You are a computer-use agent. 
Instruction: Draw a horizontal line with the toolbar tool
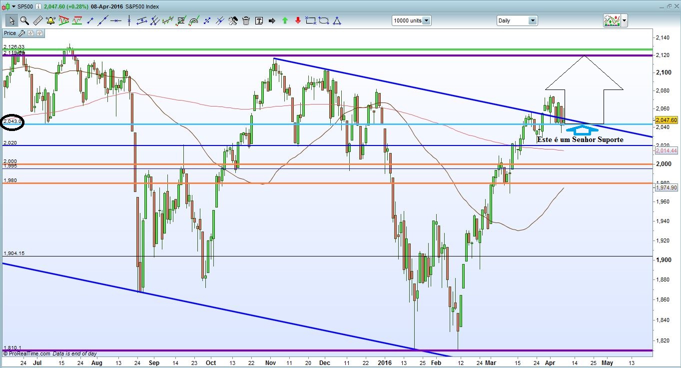[x=116, y=20]
